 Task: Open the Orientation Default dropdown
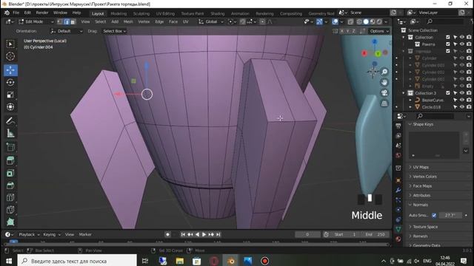pyautogui.click(x=67, y=31)
